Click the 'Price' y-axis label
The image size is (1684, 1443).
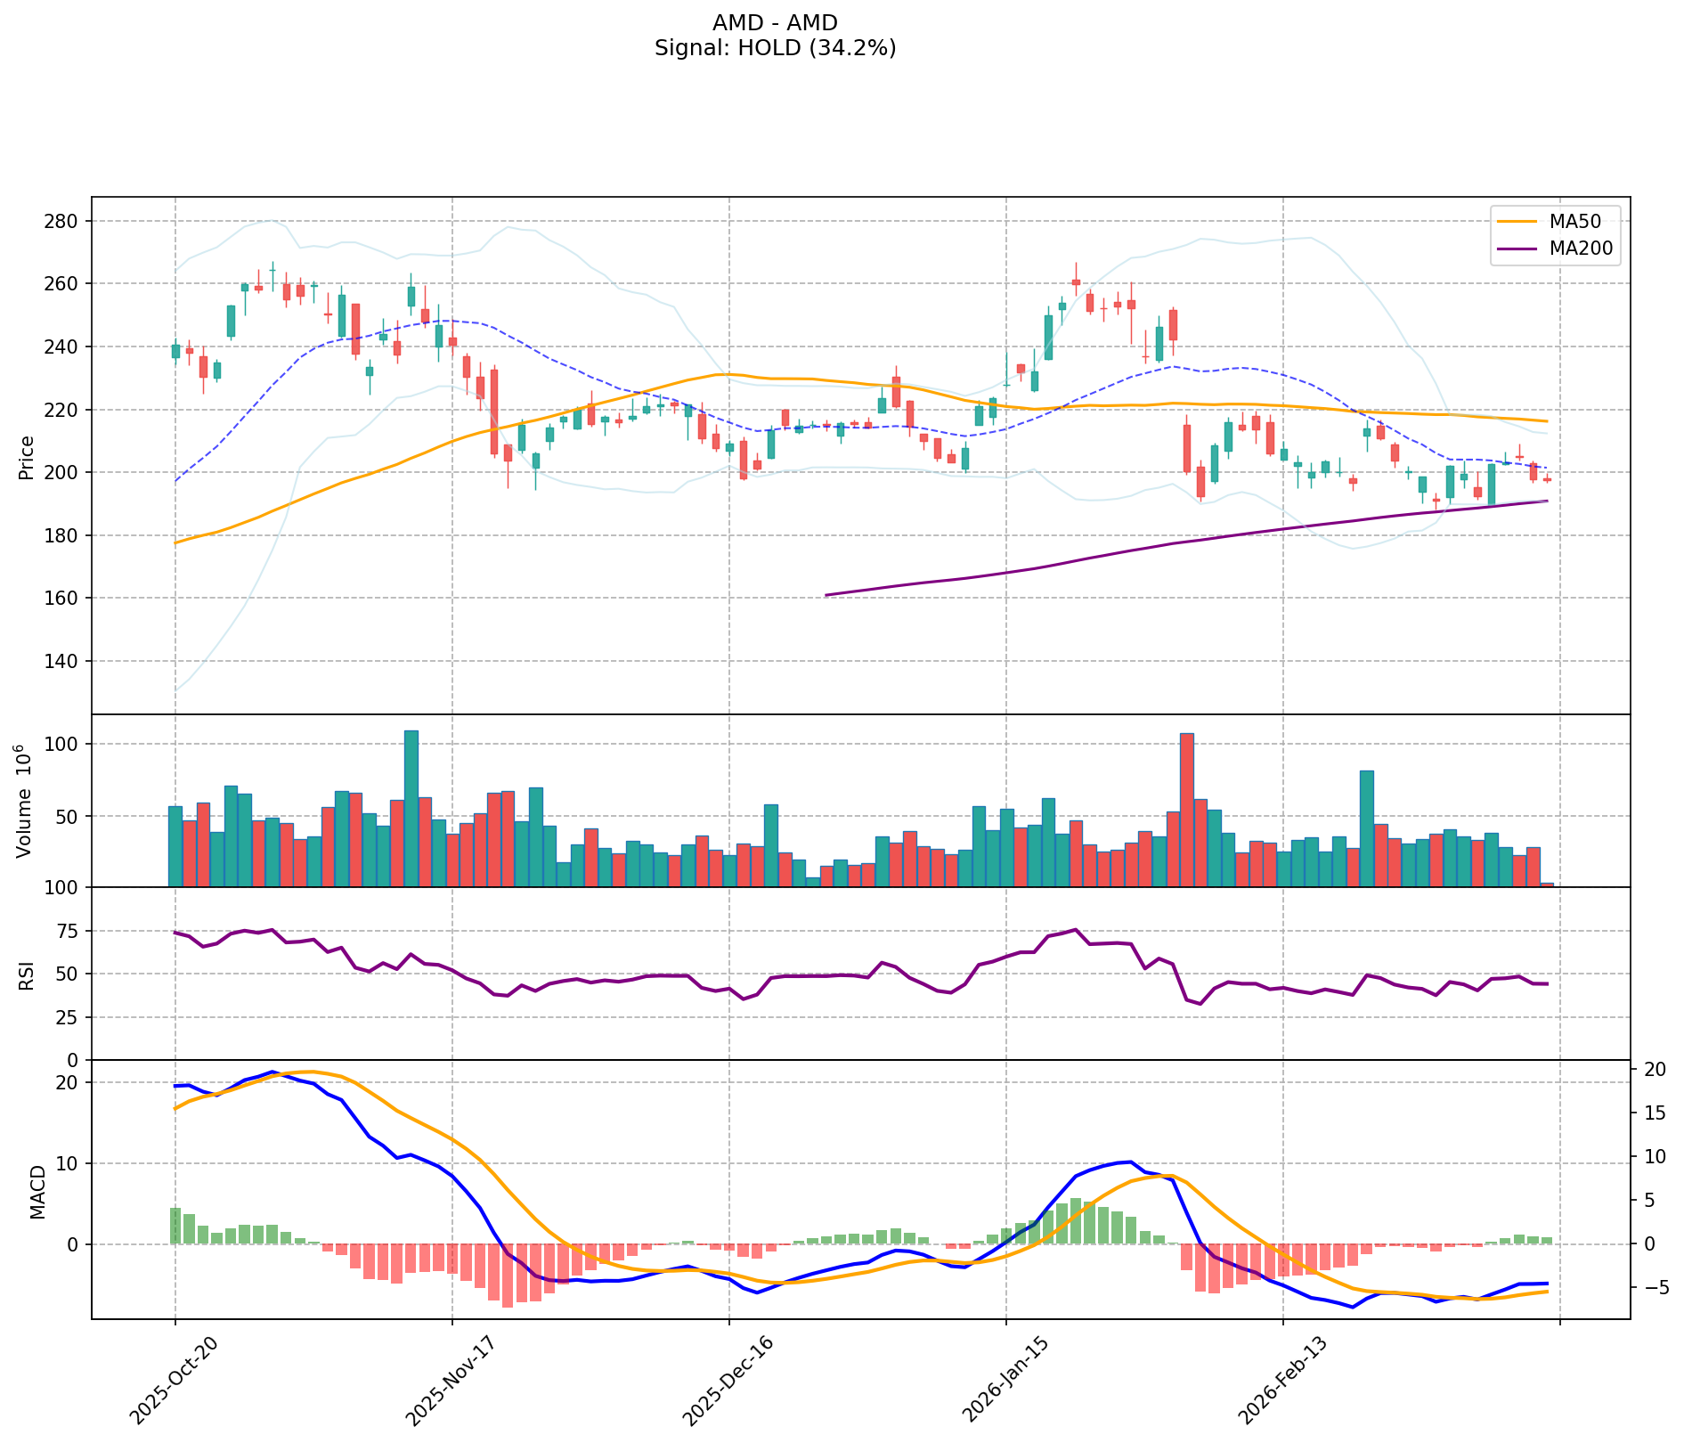[x=27, y=457]
